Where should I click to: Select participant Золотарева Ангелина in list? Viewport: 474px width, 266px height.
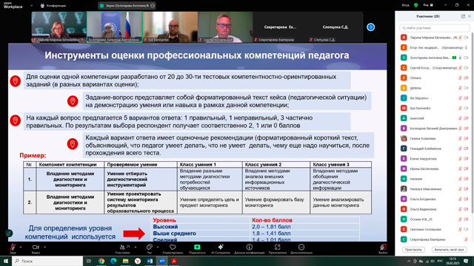[x=435, y=58]
